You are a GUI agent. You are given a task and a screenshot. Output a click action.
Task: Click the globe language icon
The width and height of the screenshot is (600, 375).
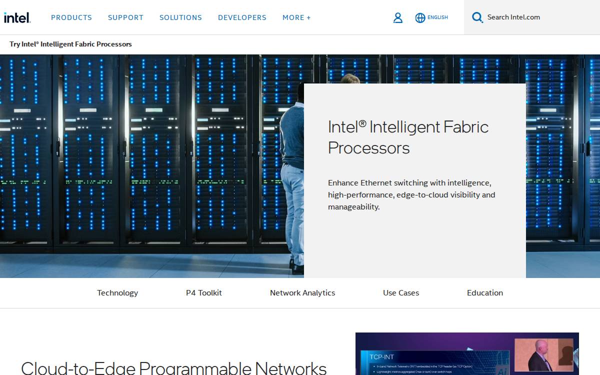click(420, 17)
